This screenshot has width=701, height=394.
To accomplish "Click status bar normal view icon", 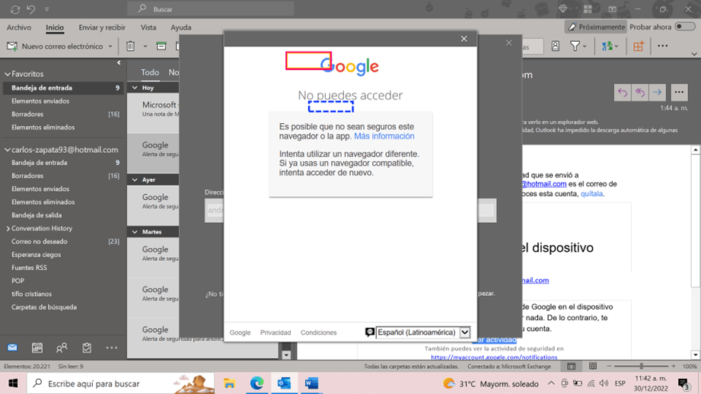I will click(572, 367).
